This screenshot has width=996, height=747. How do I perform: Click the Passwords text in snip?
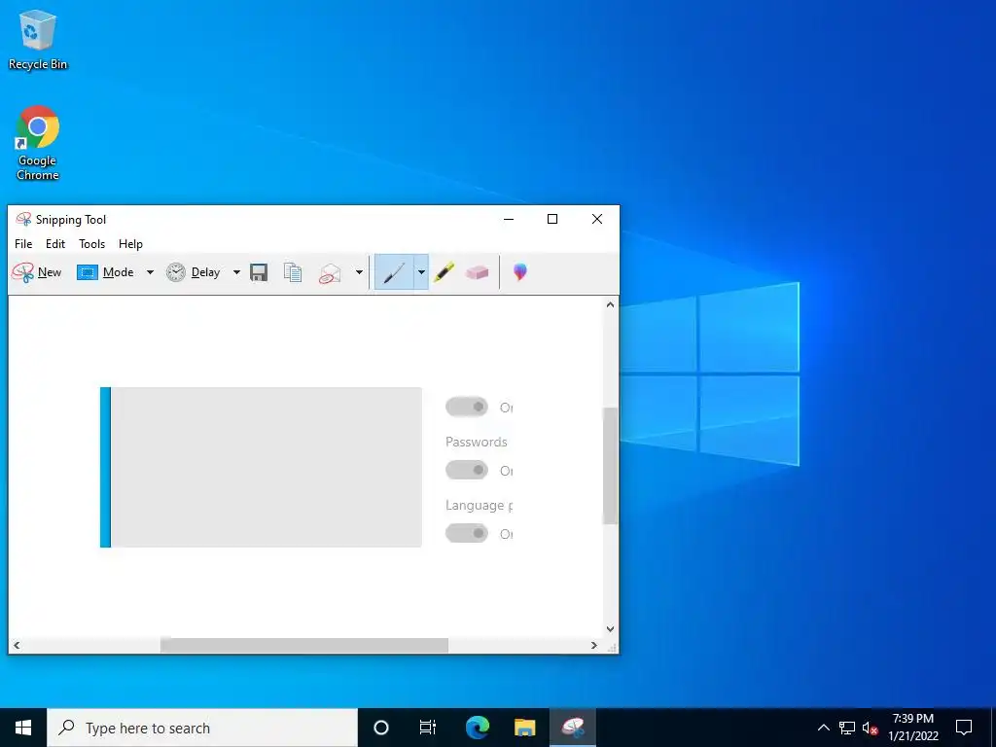coord(477,443)
